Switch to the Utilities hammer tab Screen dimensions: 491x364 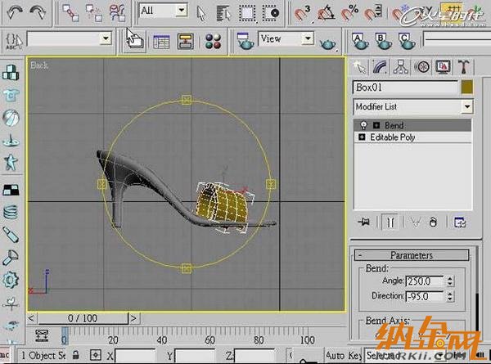464,67
